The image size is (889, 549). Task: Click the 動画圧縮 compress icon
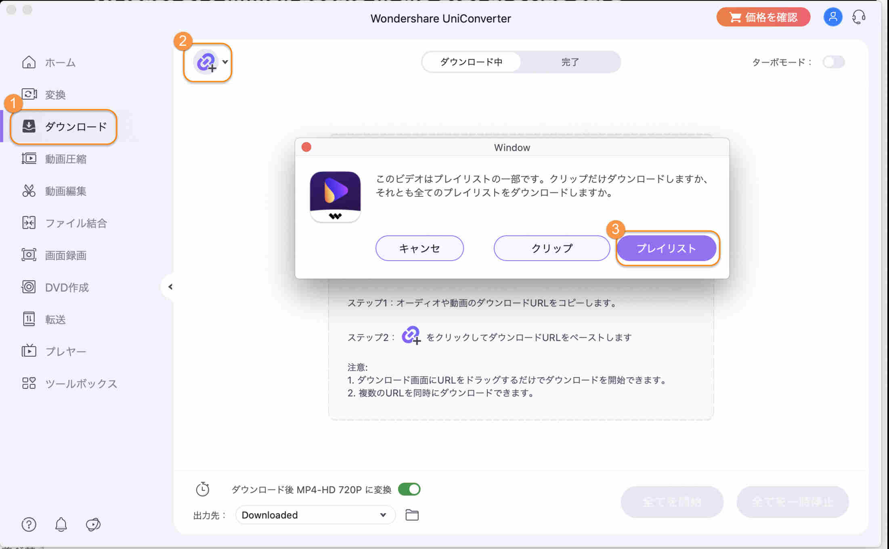29,158
